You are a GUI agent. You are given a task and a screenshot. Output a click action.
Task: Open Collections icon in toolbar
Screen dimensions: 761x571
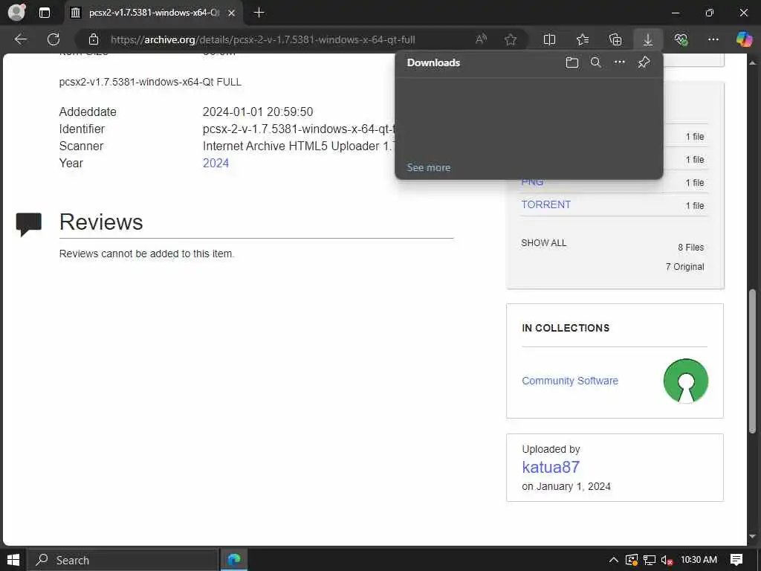[x=615, y=39]
